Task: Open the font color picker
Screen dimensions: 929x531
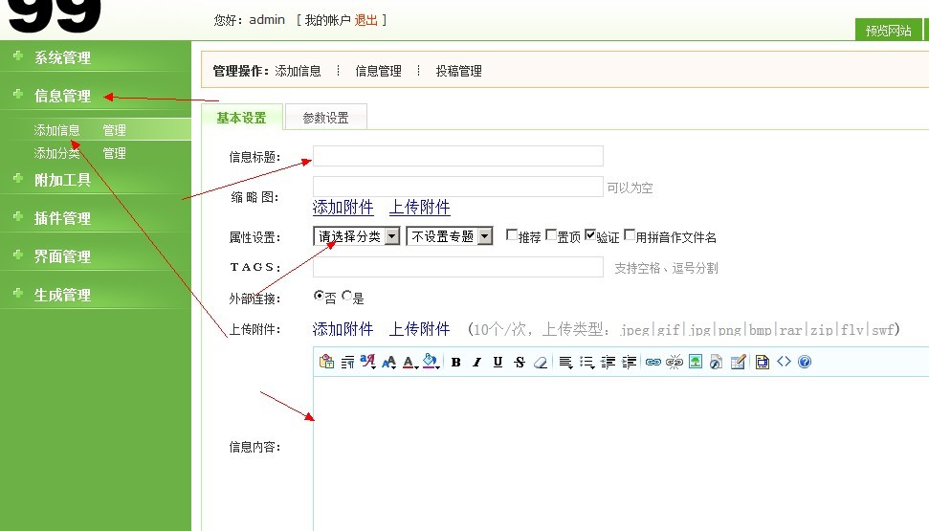Action: (410, 362)
